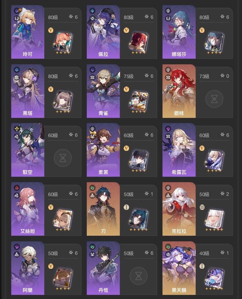Select the 阿蘭 character card
Screen dimensions: 242x299
[46, 268]
